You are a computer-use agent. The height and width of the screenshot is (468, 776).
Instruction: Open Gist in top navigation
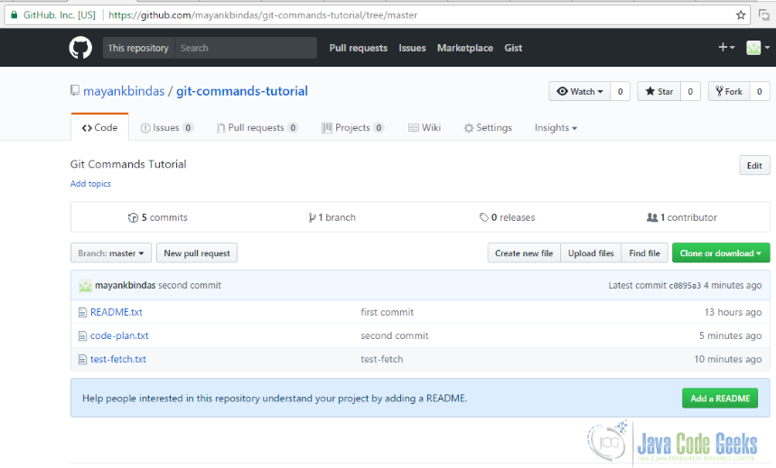click(513, 48)
